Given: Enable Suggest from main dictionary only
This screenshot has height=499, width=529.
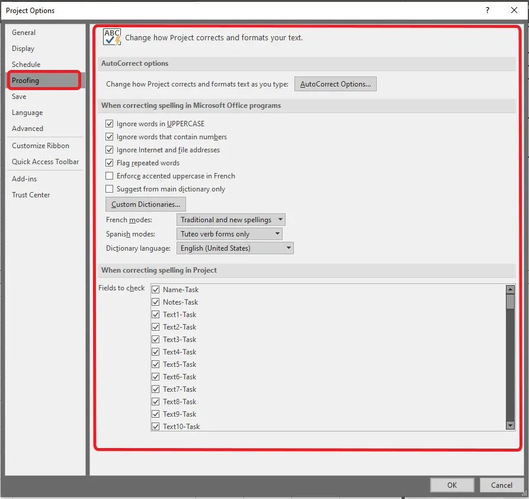Looking at the screenshot, I should click(110, 188).
